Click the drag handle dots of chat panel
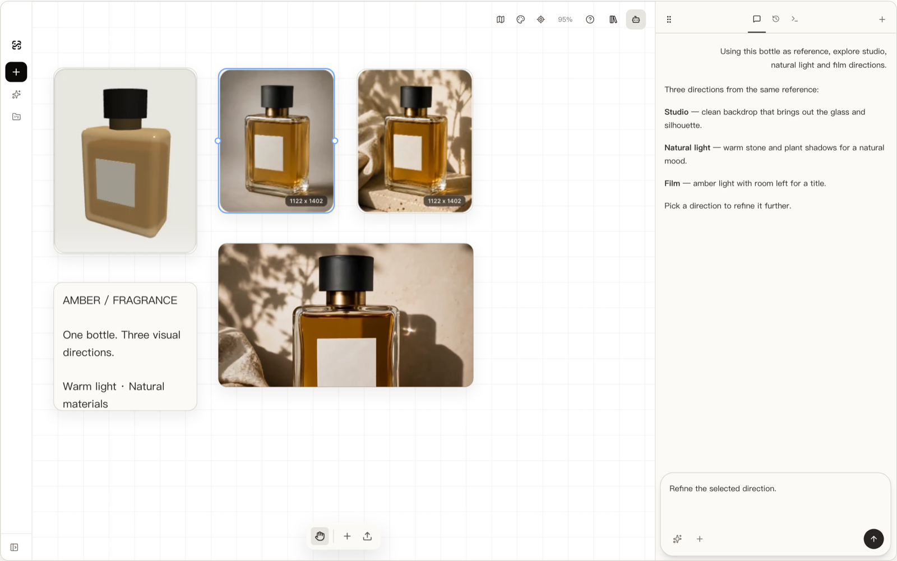The width and height of the screenshot is (897, 561). coord(669,20)
